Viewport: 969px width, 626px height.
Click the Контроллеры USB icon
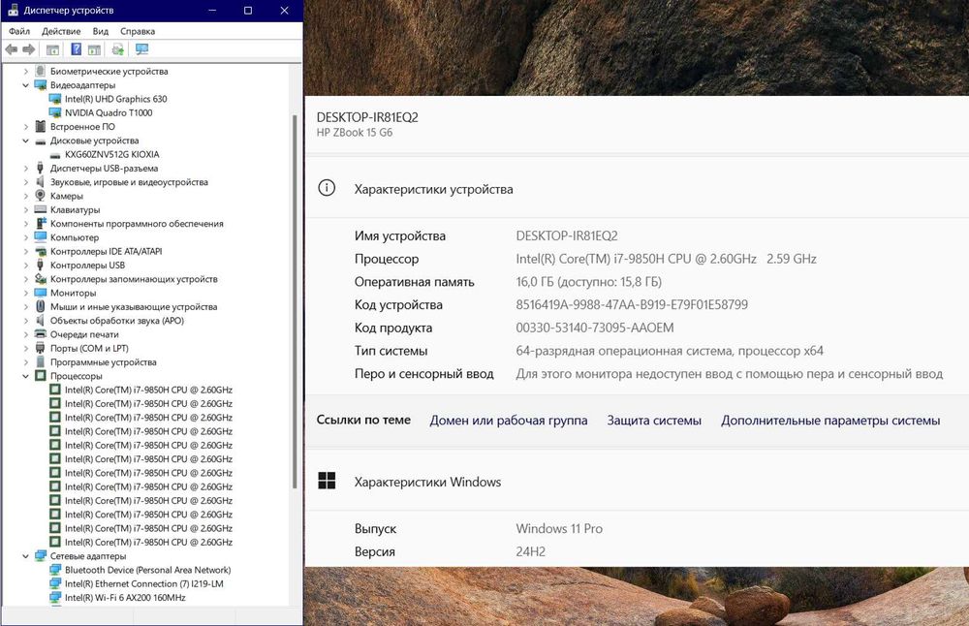tap(40, 266)
